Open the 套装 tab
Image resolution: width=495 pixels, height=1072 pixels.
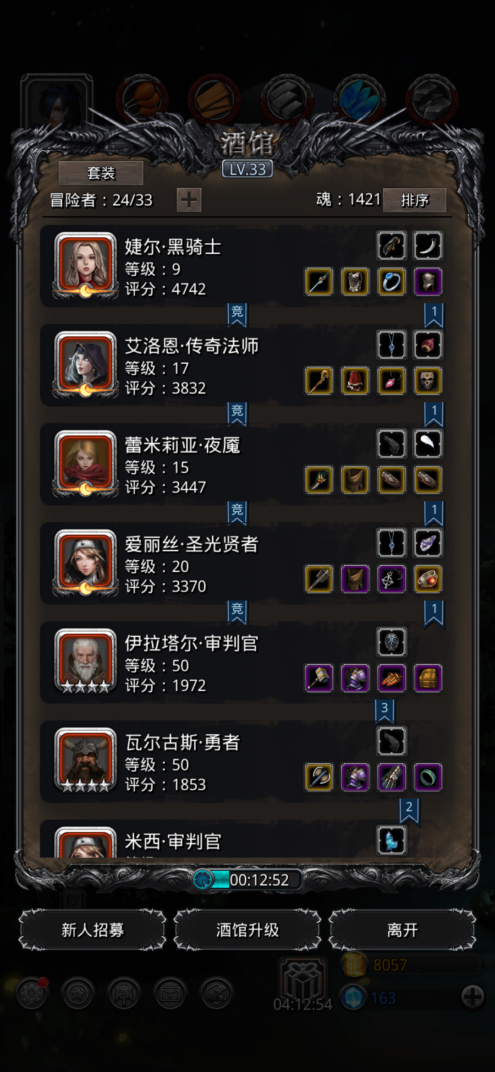pos(101,173)
